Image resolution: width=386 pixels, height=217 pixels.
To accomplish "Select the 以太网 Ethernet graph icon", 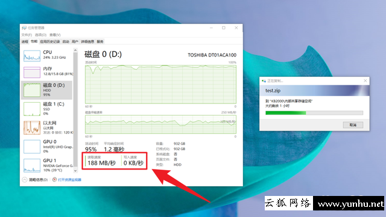I will [x=32, y=127].
